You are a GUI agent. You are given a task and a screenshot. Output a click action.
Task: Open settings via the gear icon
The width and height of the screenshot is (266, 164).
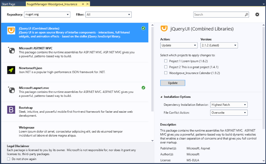pos(257,15)
